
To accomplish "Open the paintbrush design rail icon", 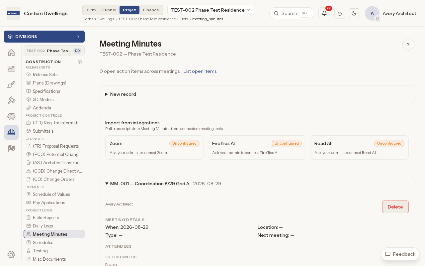I will tap(11, 84).
